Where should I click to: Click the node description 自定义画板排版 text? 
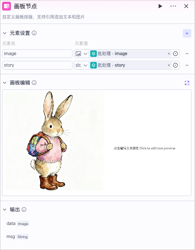(43, 17)
